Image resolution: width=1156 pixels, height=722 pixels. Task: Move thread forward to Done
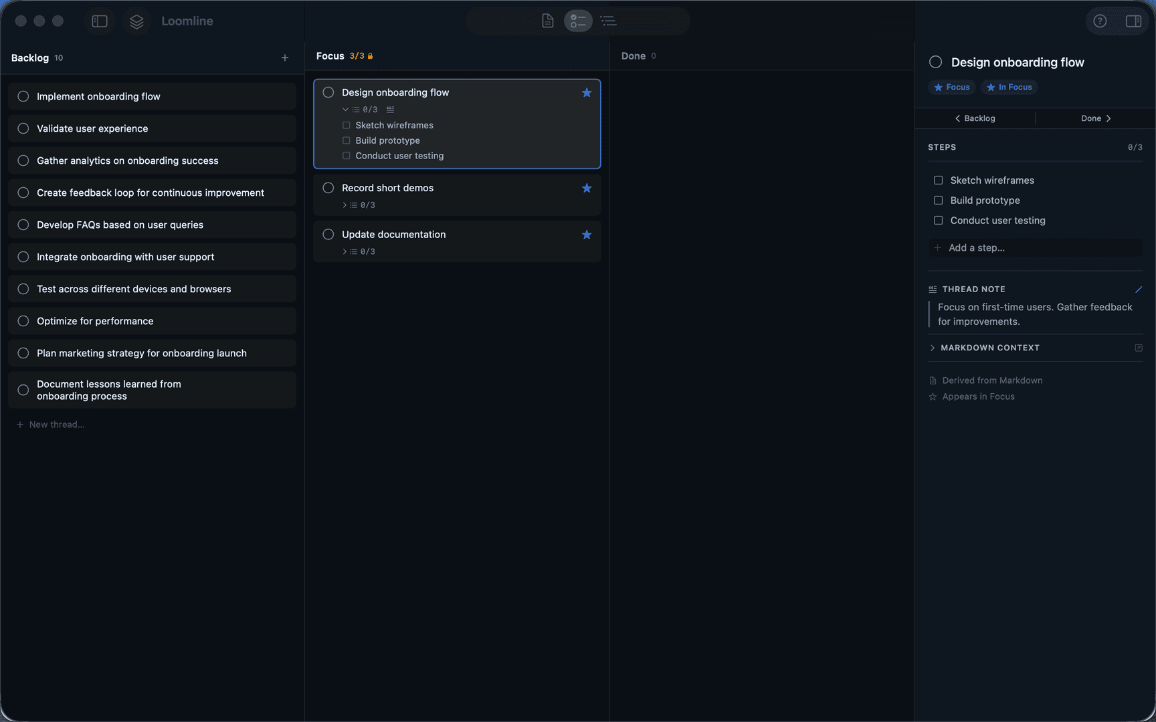1094,118
